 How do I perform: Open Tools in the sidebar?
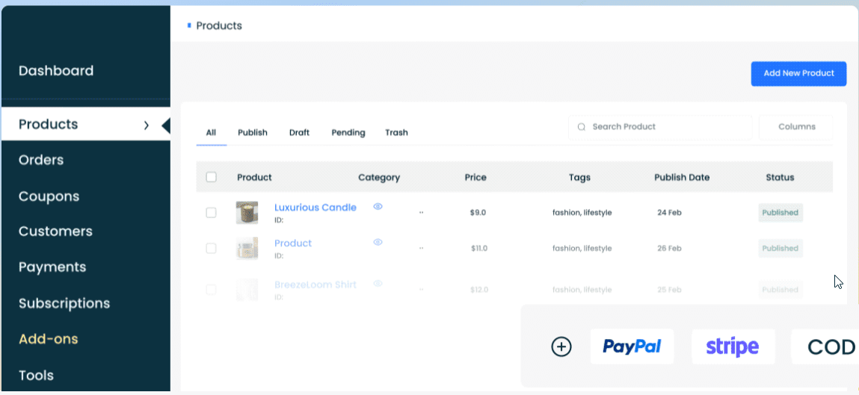click(36, 376)
